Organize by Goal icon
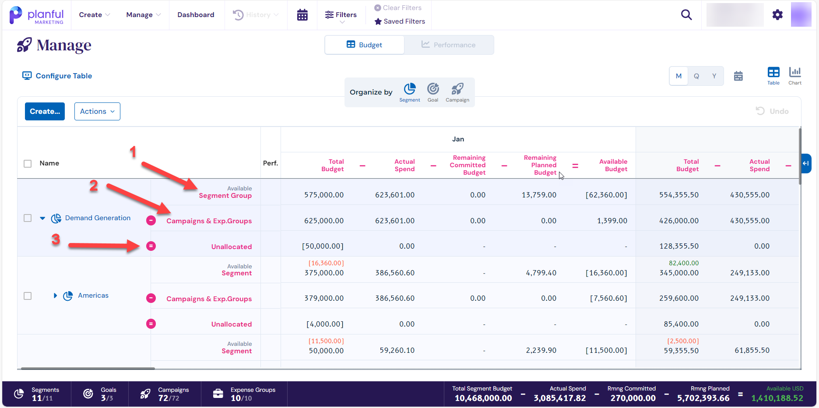This screenshot has height=408, width=819. pos(433,89)
